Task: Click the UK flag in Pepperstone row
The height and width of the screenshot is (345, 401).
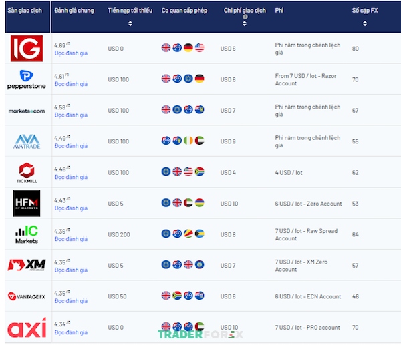Action: [x=166, y=79]
